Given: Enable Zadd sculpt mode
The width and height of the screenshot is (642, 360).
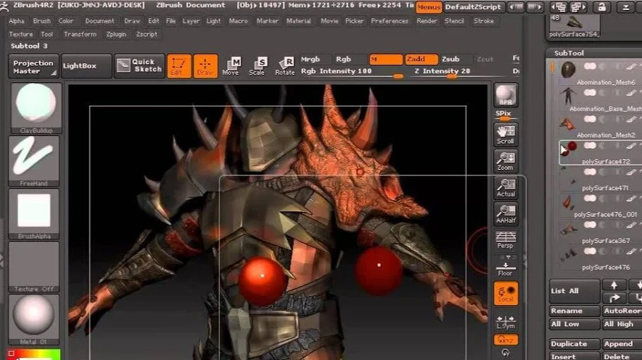Looking at the screenshot, I should [421, 59].
